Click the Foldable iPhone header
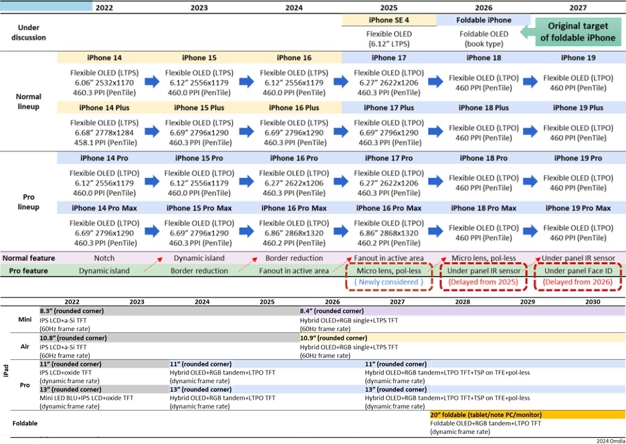The height and width of the screenshot is (444, 626). click(x=482, y=20)
